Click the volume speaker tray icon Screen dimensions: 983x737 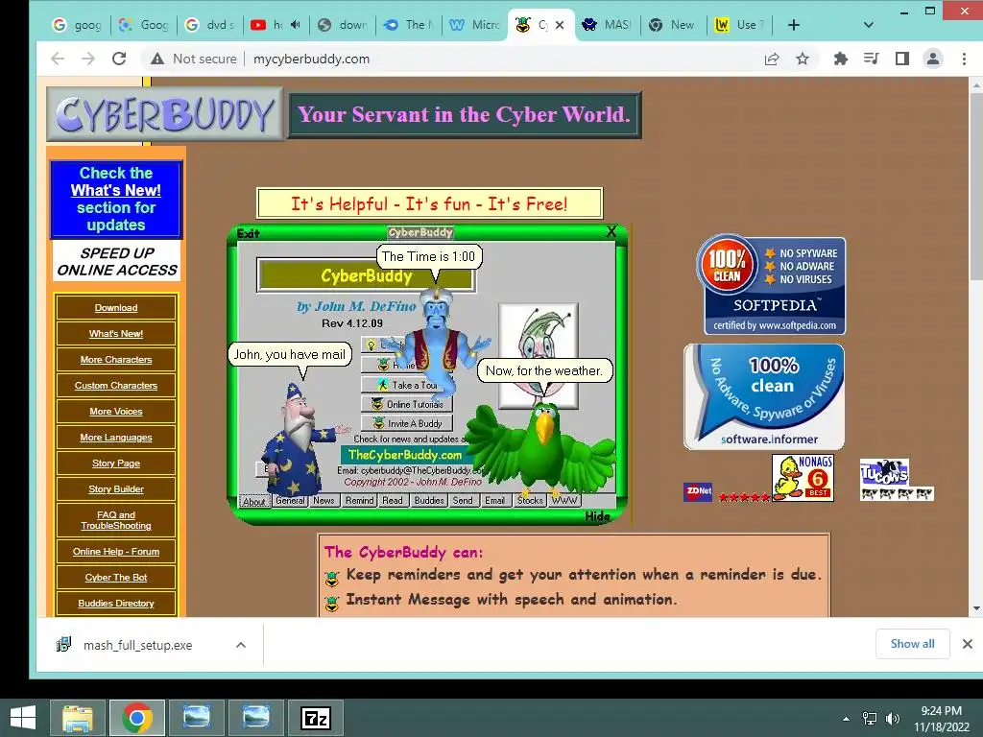coord(892,719)
